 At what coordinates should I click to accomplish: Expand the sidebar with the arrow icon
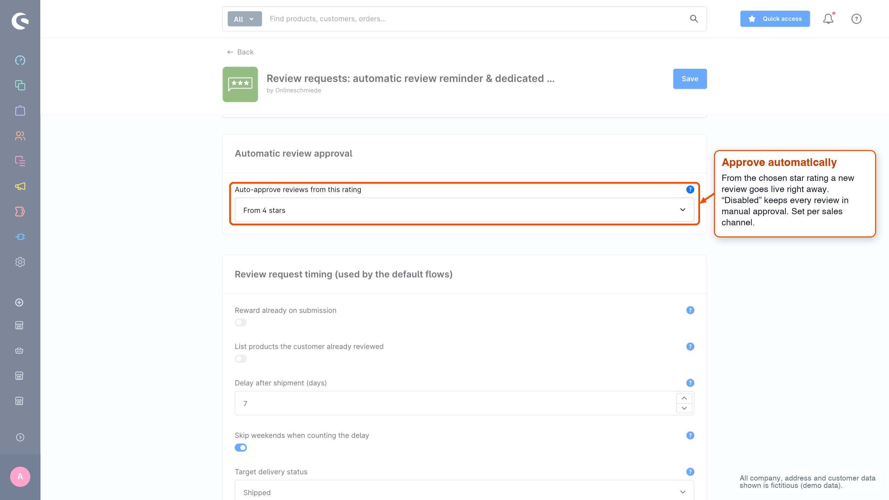pos(20,437)
